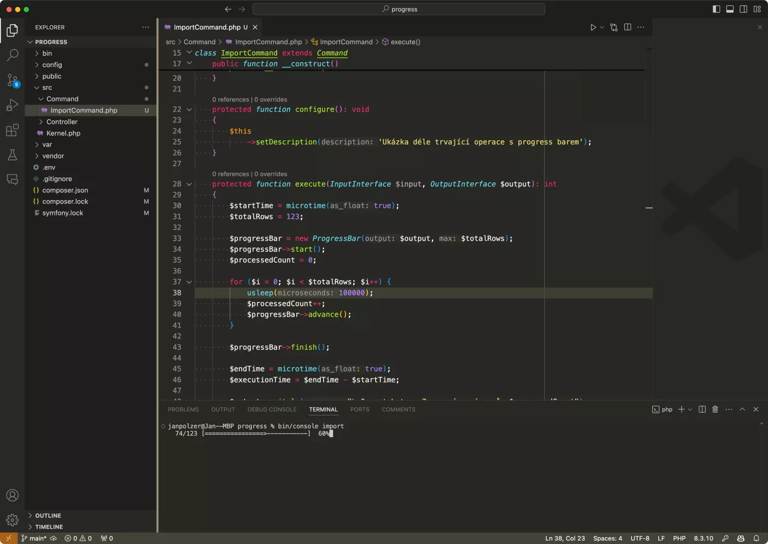Open Kernel.php in the explorer
This screenshot has height=544, width=768.
pyautogui.click(x=91, y=133)
